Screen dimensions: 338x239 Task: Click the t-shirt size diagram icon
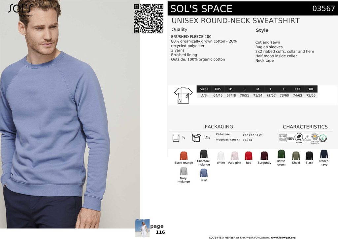183,95
